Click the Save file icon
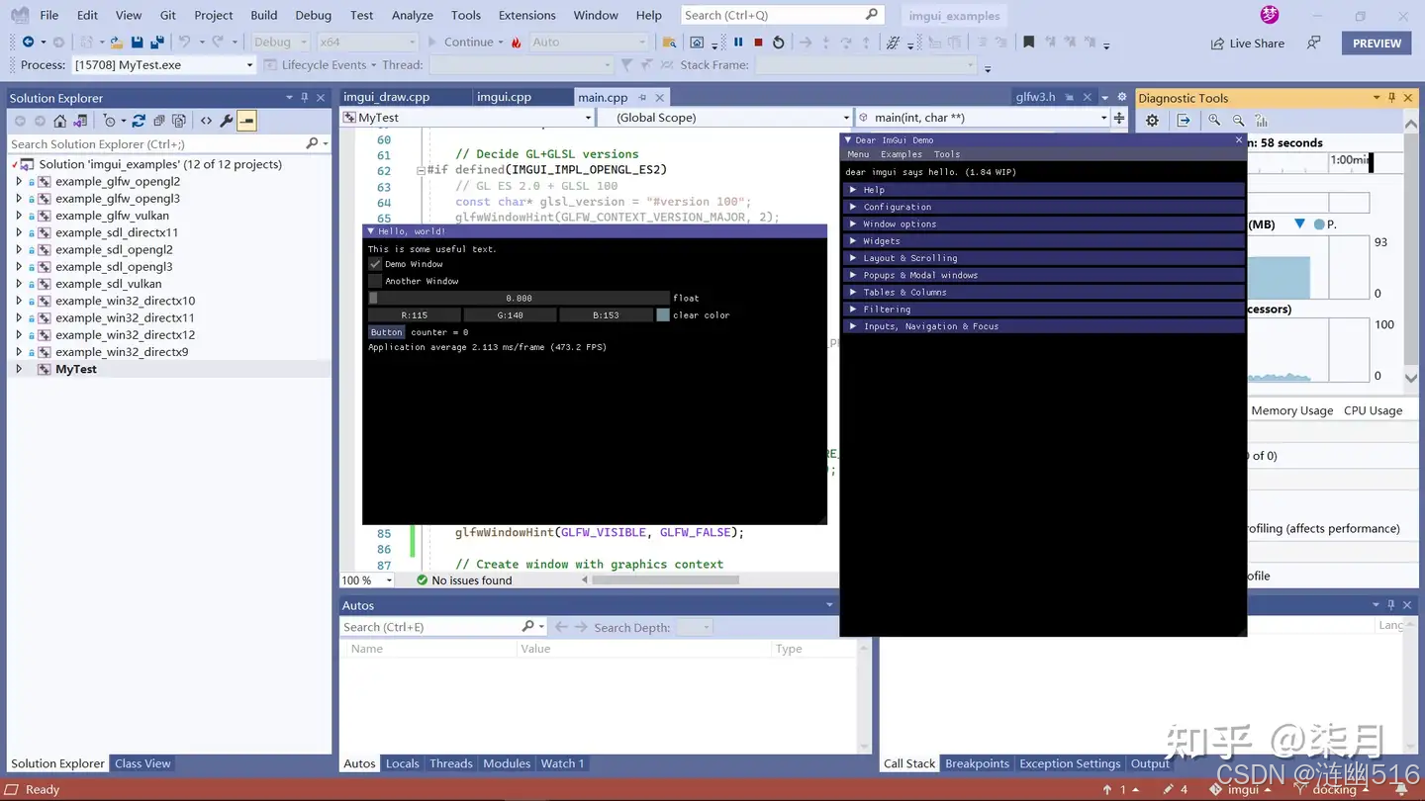The image size is (1425, 801). (x=137, y=43)
